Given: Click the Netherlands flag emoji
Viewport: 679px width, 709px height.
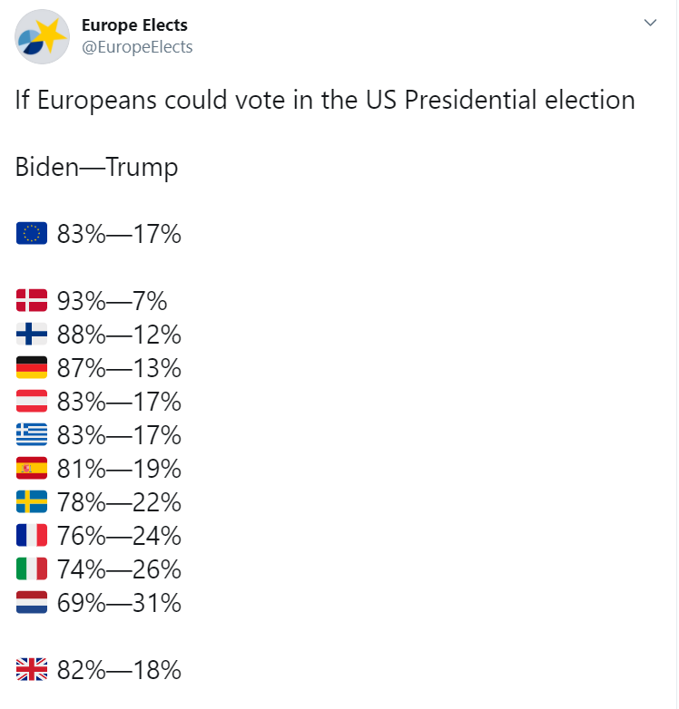Looking at the screenshot, I should click(x=32, y=602).
